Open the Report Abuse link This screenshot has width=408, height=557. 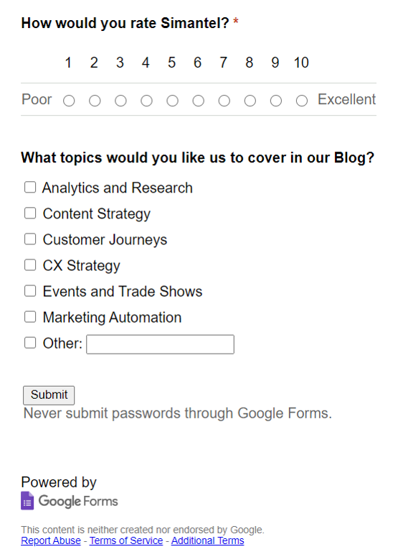pos(51,540)
